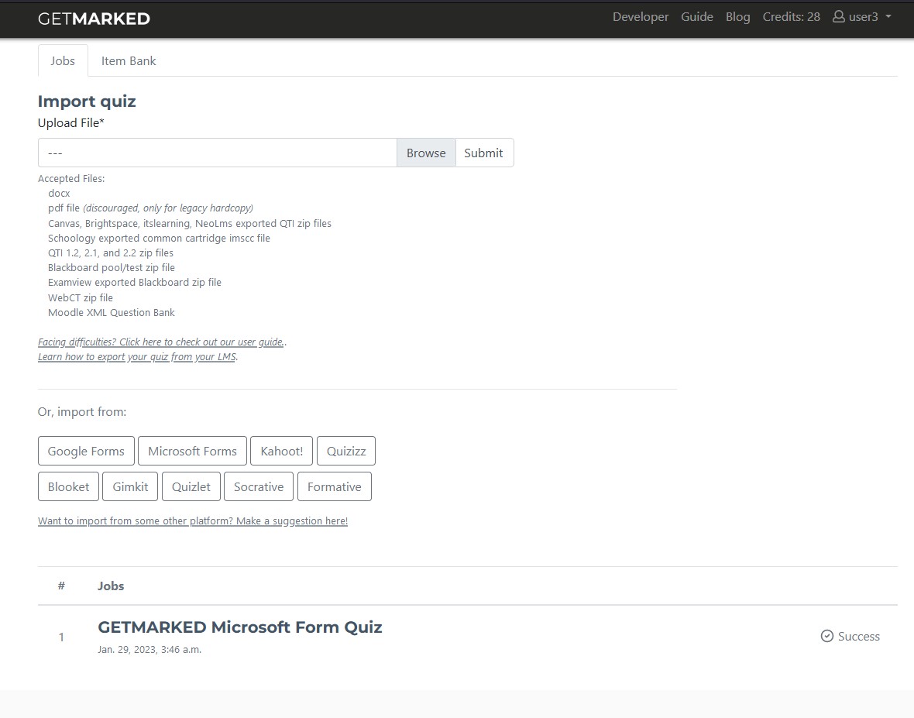Import from Kahoot!
This screenshot has width=914, height=718.
(x=281, y=451)
